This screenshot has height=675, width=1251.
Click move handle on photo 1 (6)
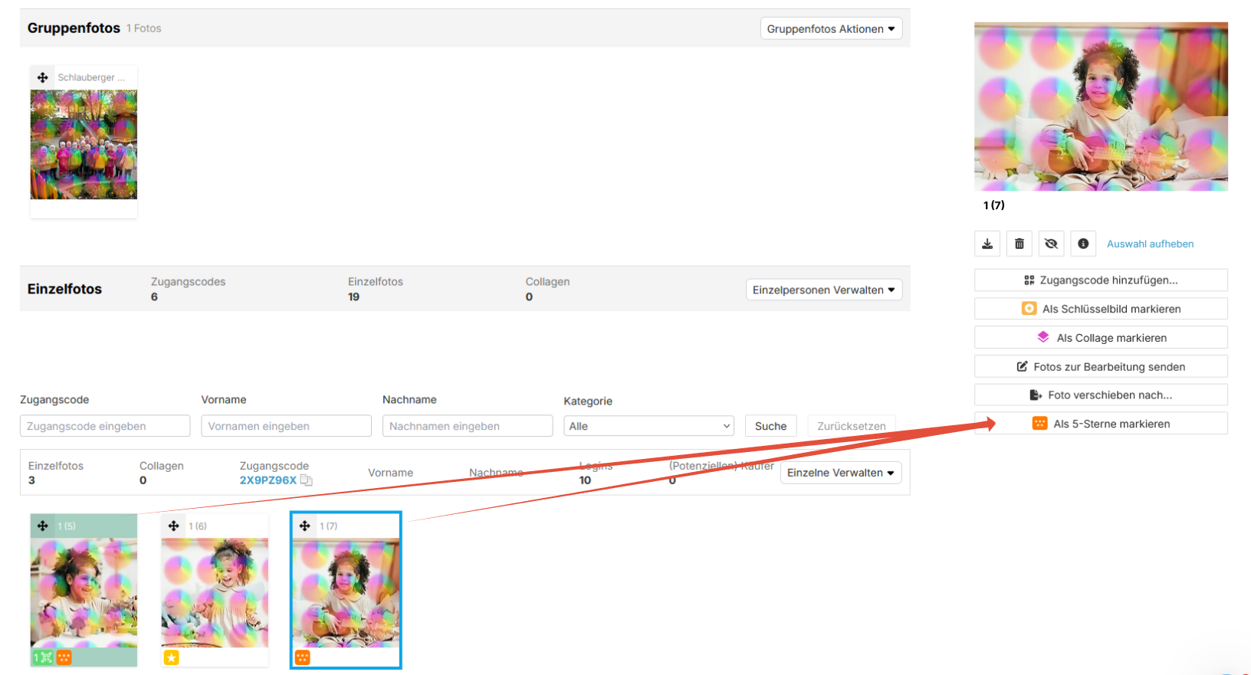pyautogui.click(x=174, y=526)
